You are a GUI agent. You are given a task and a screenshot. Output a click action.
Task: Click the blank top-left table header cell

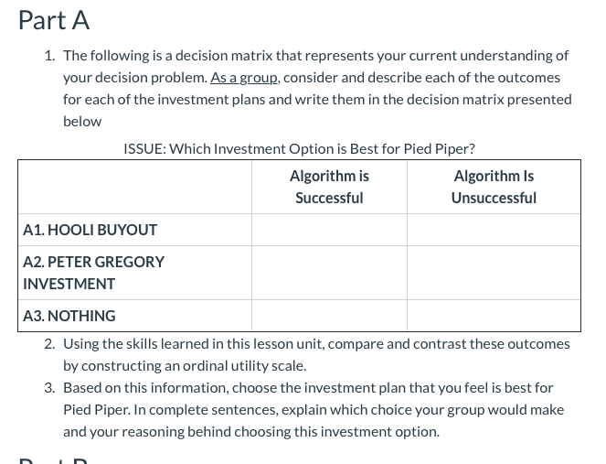pos(134,187)
